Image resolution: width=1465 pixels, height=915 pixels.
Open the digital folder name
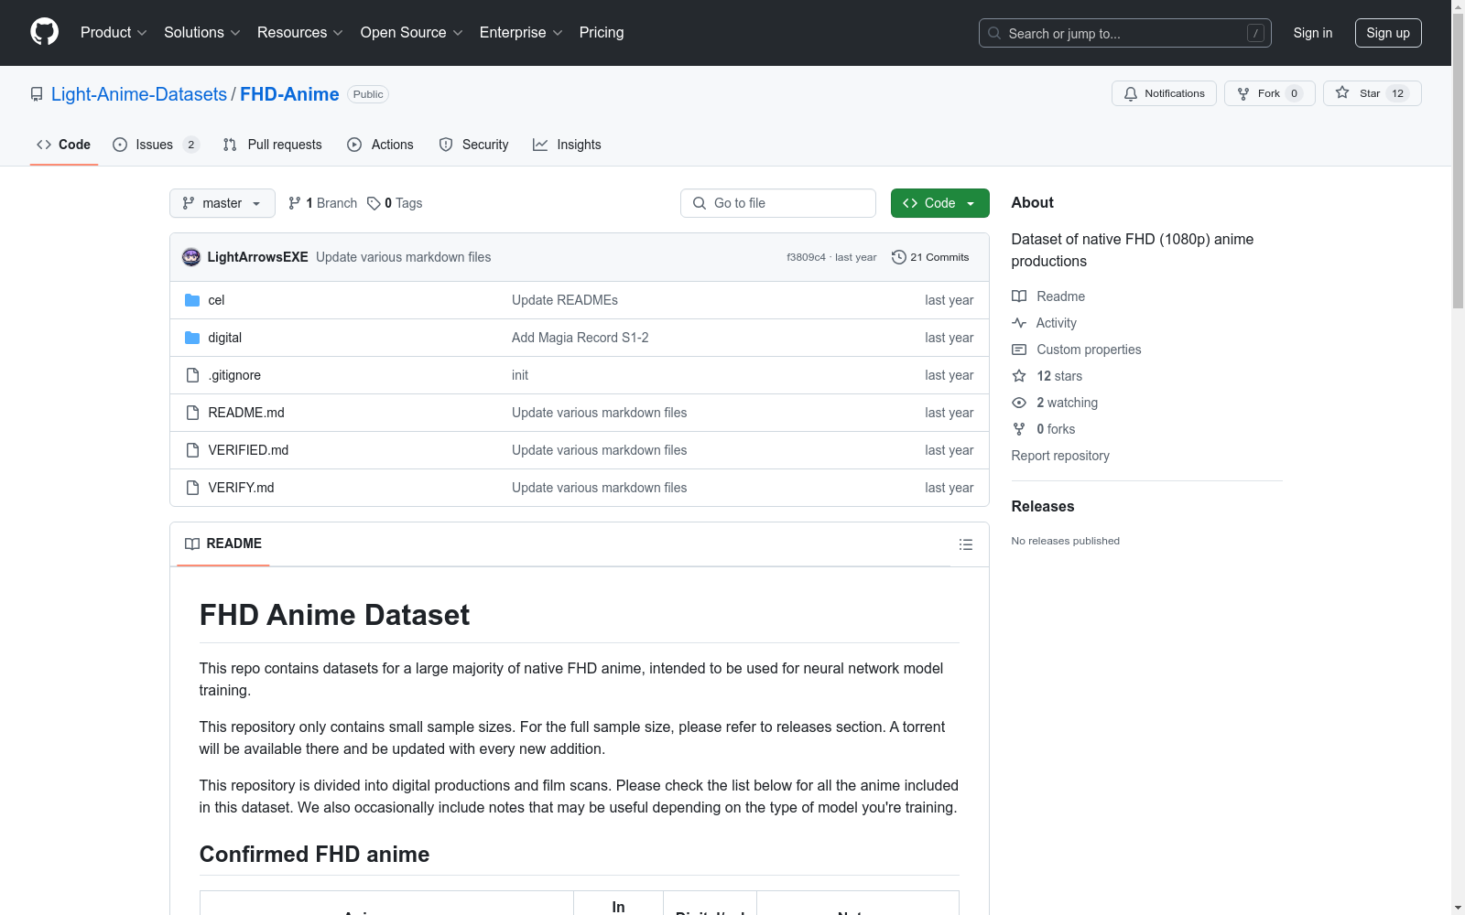[225, 338]
